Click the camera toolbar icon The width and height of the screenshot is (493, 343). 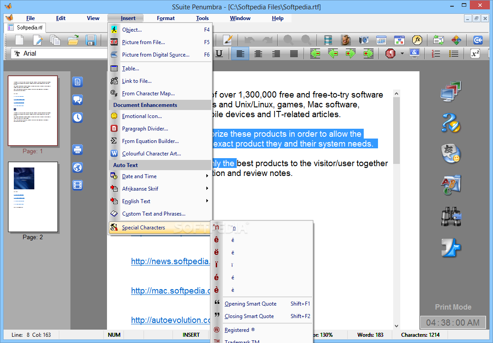[x=364, y=40]
